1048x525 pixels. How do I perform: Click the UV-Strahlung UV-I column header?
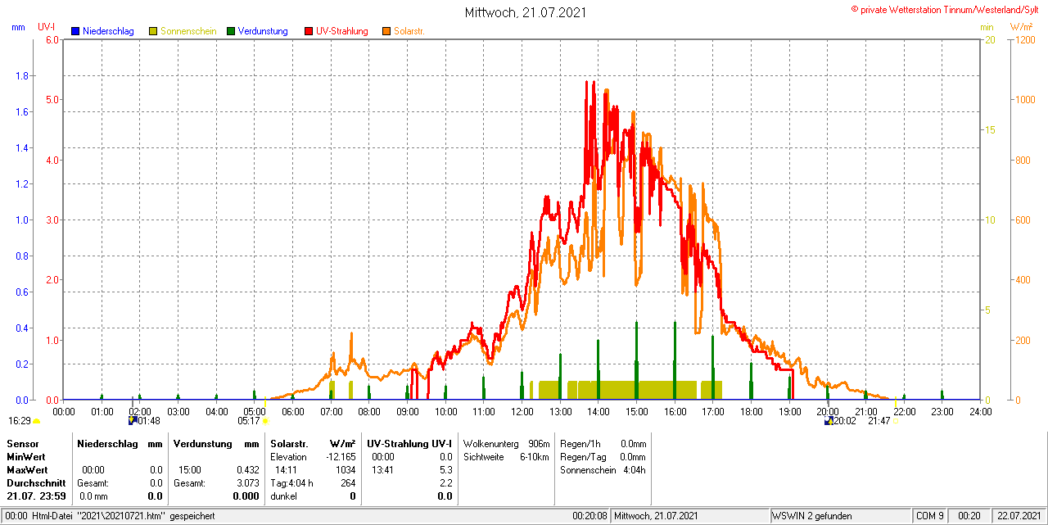409,443
